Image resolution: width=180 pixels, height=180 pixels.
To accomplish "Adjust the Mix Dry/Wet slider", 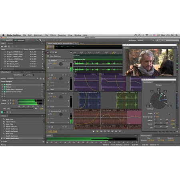I will (x=22, y=109).
